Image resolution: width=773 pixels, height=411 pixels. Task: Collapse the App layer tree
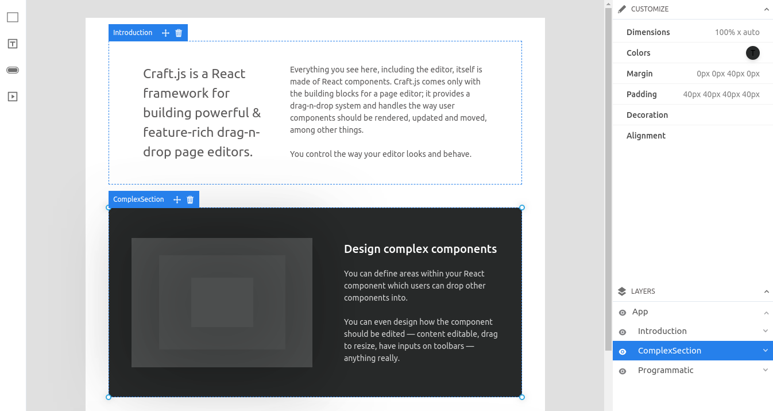point(766,313)
